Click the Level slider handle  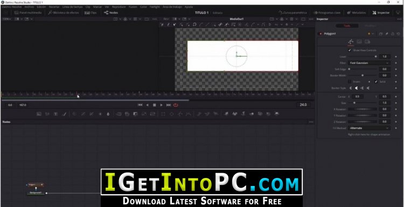click(x=375, y=56)
